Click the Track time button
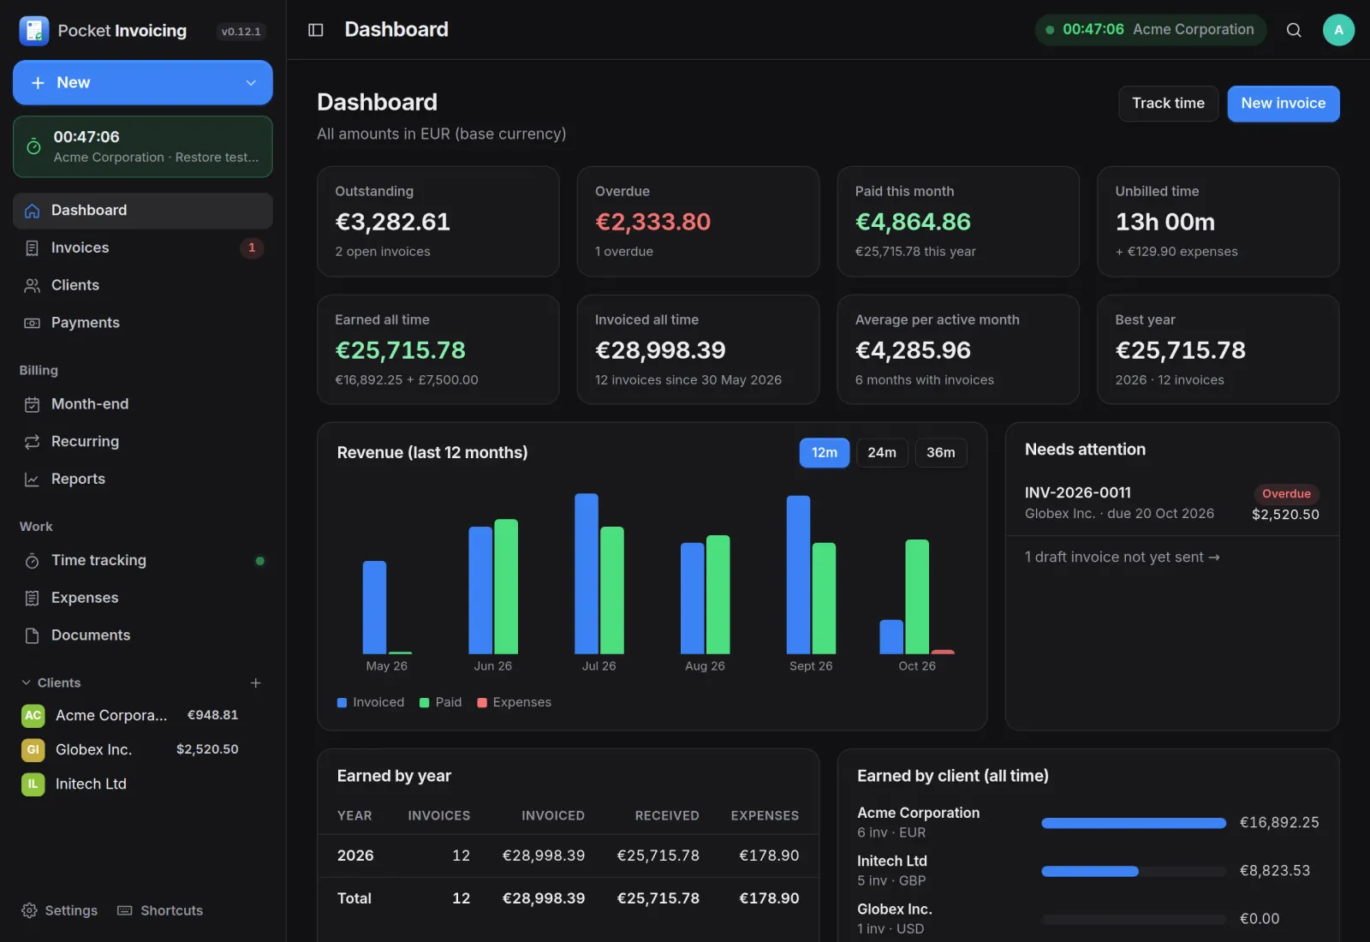The height and width of the screenshot is (942, 1370). (1168, 104)
